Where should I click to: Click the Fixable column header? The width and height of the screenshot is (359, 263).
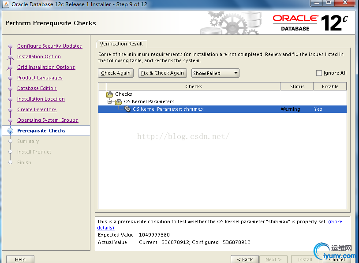coord(330,86)
